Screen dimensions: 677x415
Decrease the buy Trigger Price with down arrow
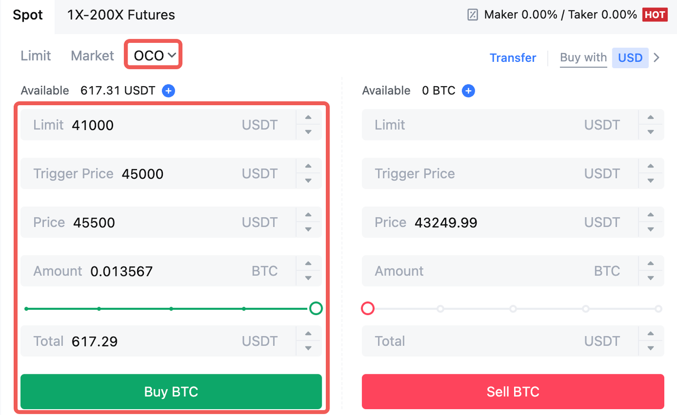[x=308, y=181]
